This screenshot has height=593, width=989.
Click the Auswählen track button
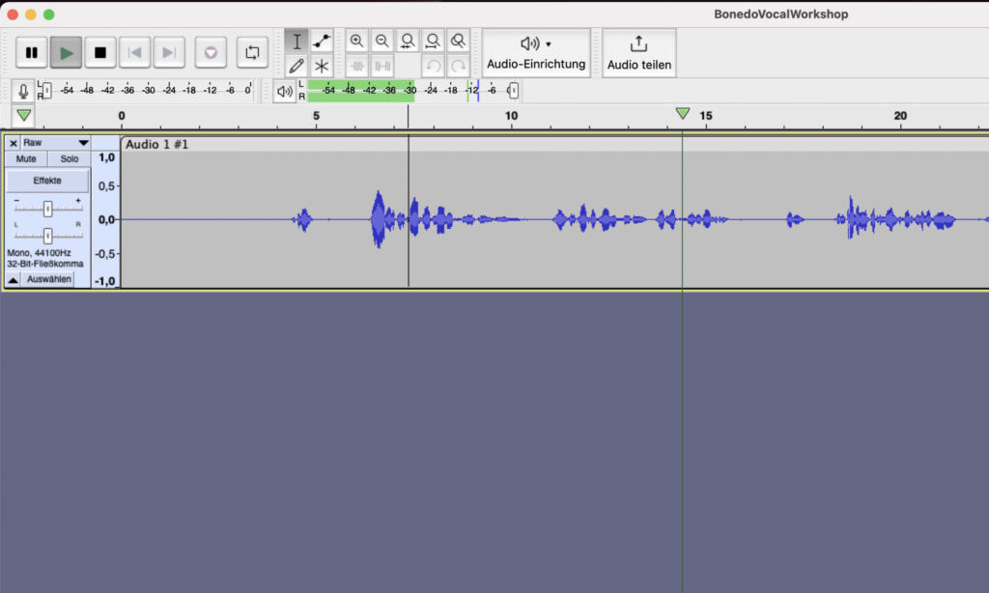coord(48,279)
